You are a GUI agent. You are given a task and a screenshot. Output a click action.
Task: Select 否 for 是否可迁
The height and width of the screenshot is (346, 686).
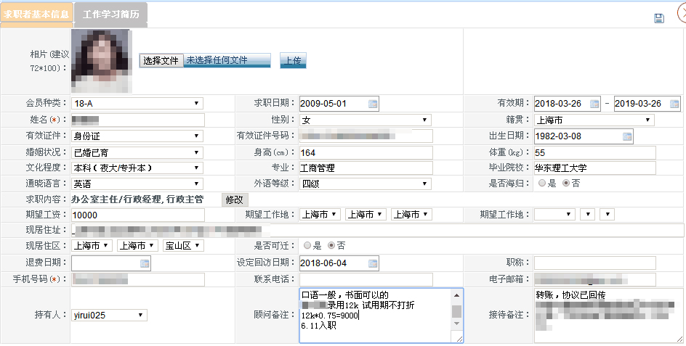pyautogui.click(x=331, y=245)
